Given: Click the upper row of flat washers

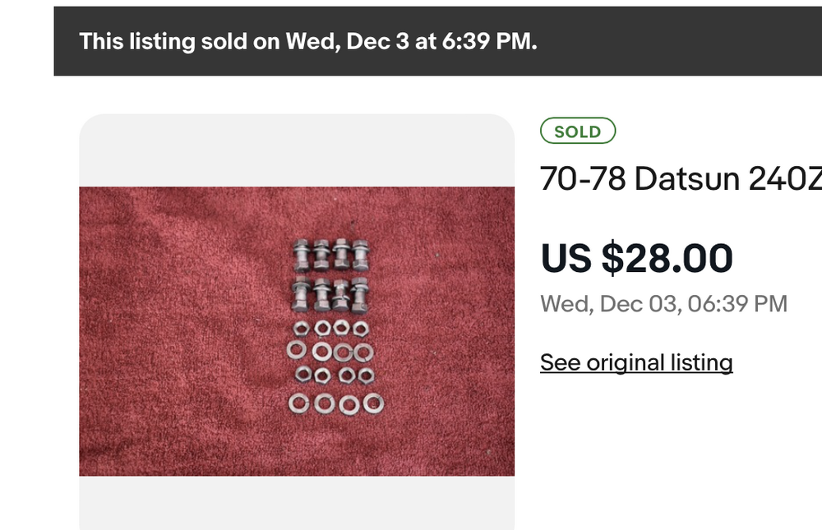Looking at the screenshot, I should click(330, 352).
